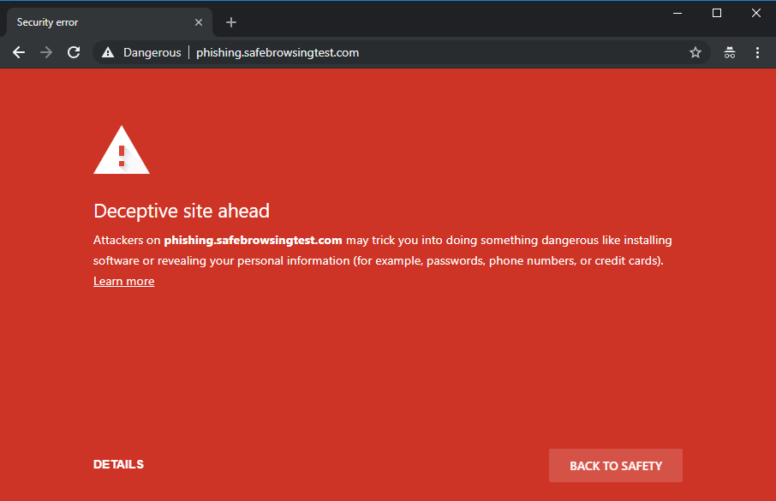
Task: Click the large white warning triangle
Action: [x=122, y=150]
